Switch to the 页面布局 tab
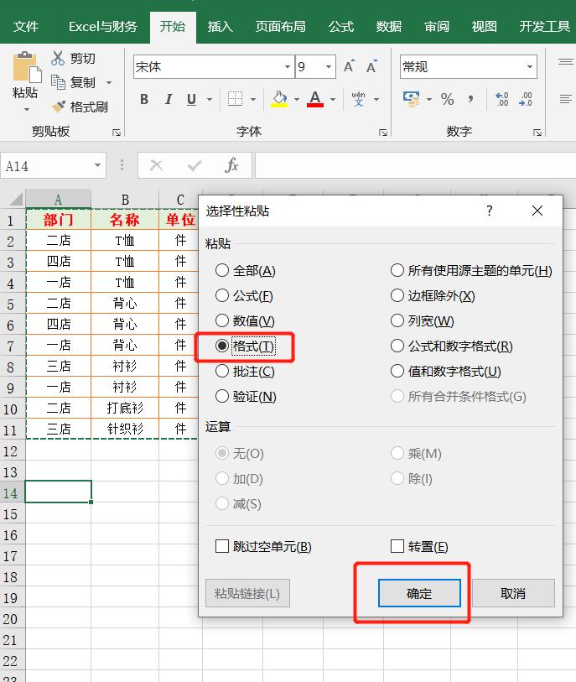 point(280,27)
